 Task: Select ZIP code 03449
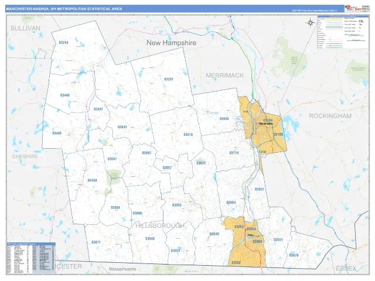click(57, 133)
